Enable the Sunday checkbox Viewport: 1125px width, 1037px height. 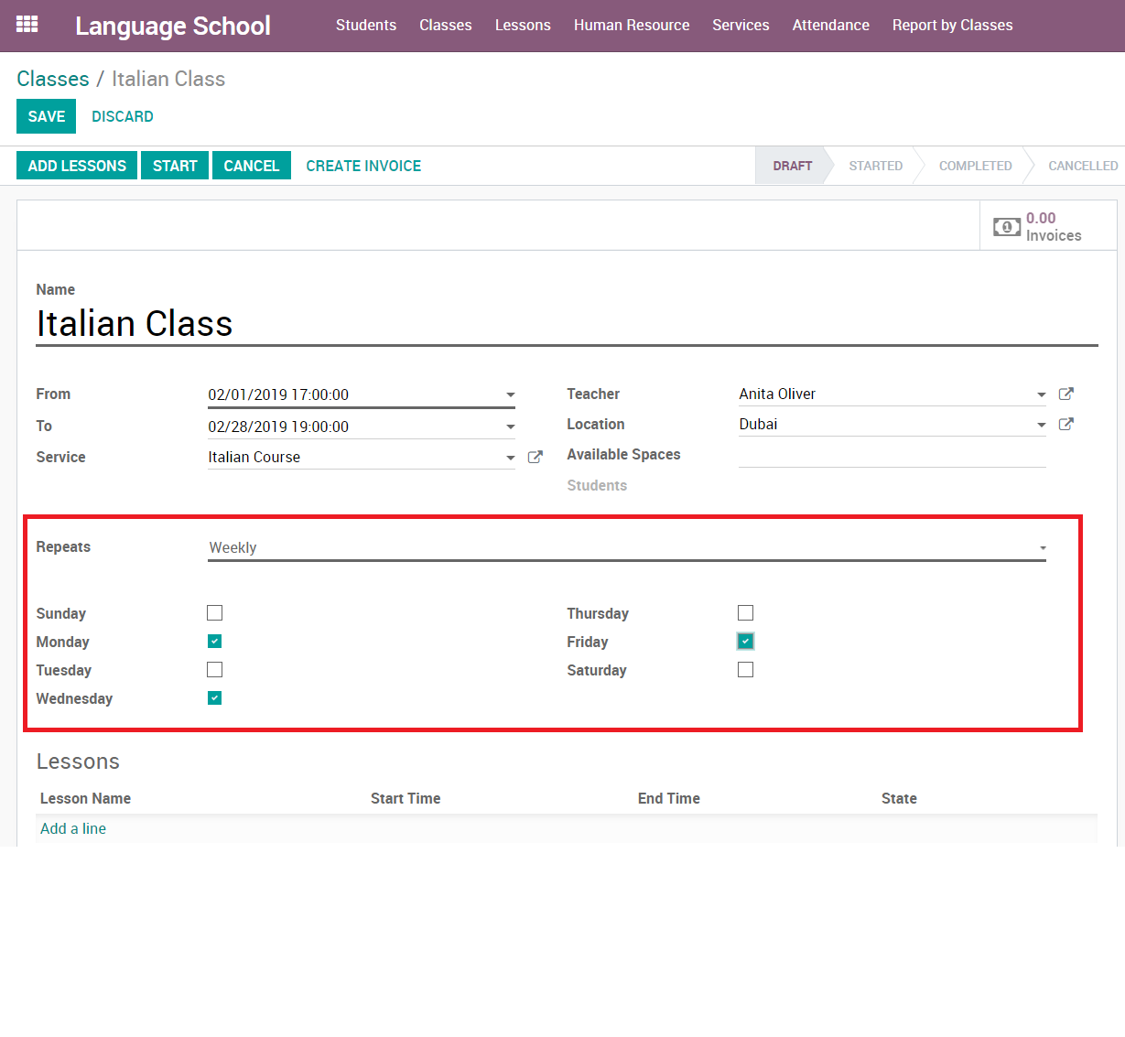tap(215, 613)
